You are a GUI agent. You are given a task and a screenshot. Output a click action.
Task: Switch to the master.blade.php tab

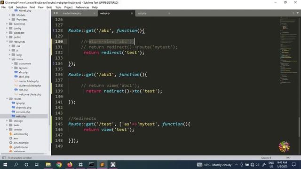72,13
